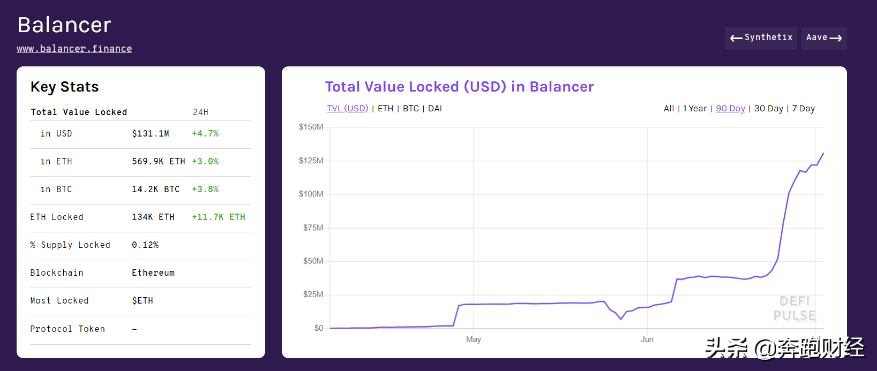Click the right arrow icon beside Aave
This screenshot has height=371, width=877.
click(x=836, y=37)
